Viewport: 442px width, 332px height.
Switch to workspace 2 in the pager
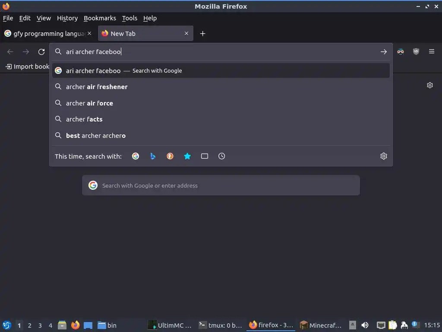pyautogui.click(x=30, y=326)
